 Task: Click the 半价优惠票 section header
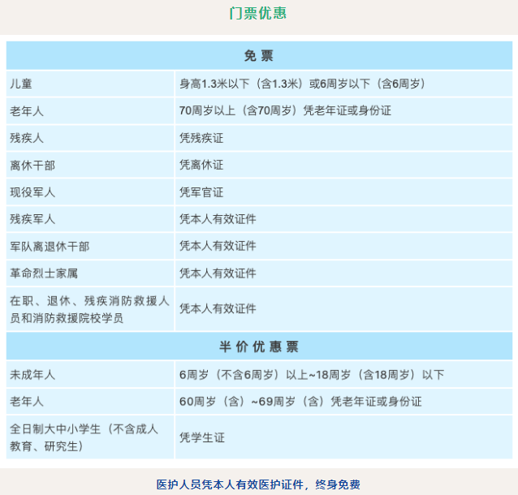click(x=259, y=346)
